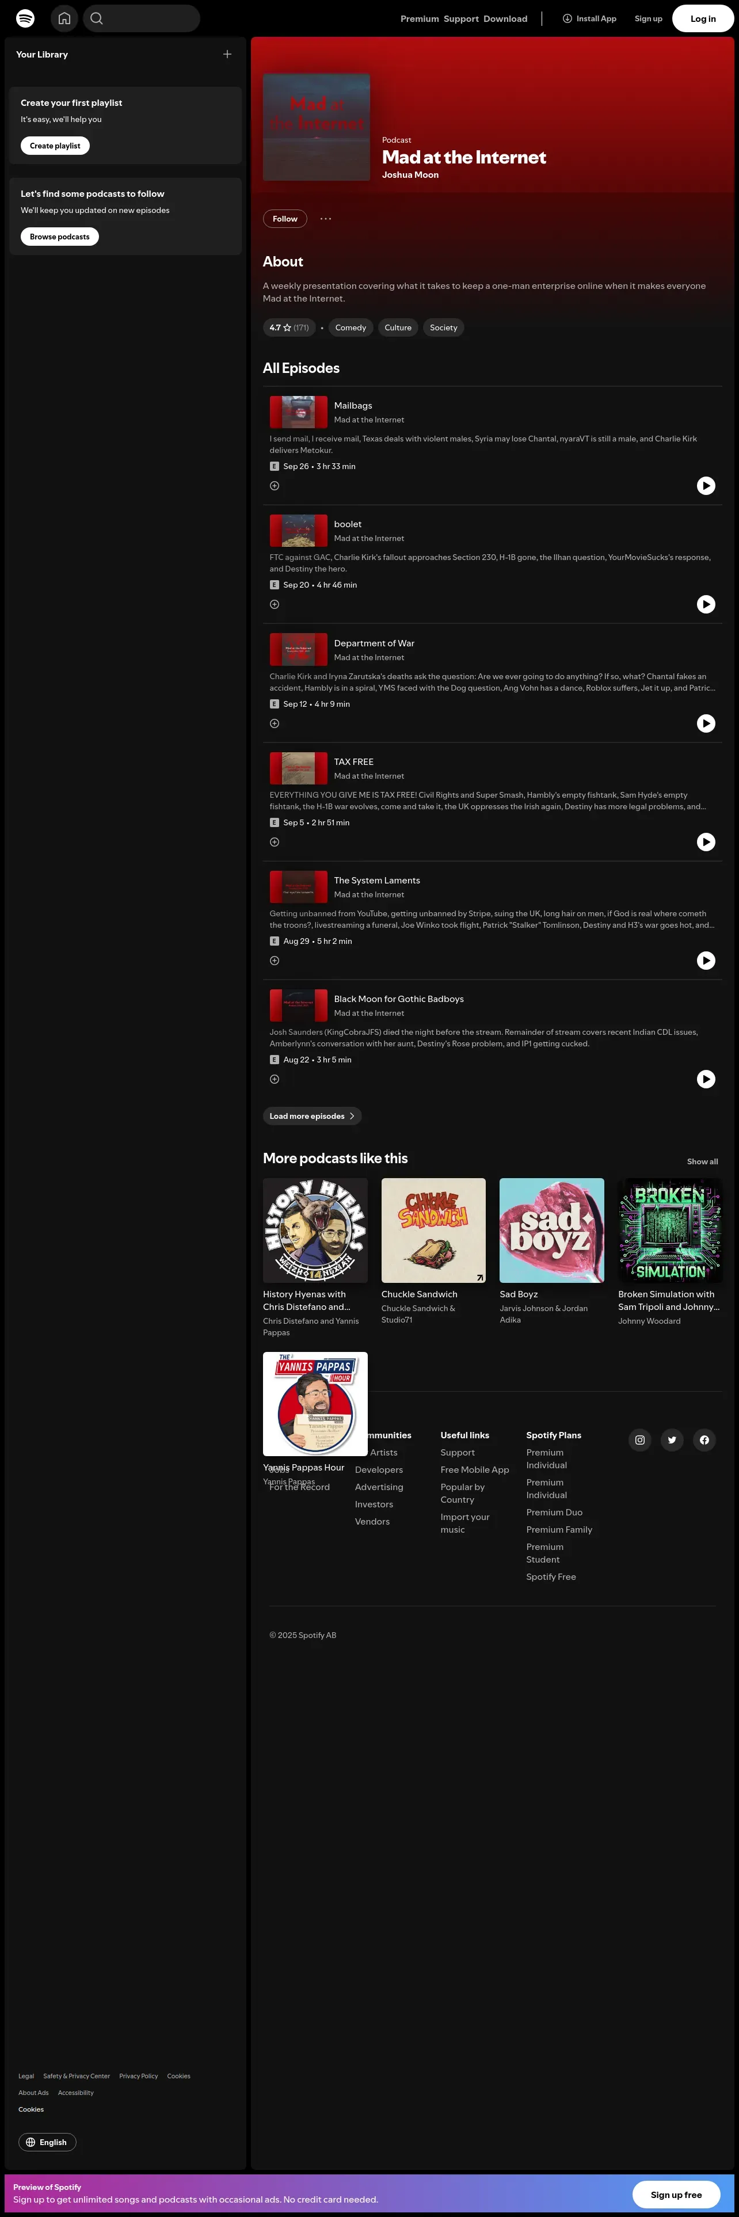The image size is (739, 2217).
Task: Go to Home via house icon
Action: 64,18
